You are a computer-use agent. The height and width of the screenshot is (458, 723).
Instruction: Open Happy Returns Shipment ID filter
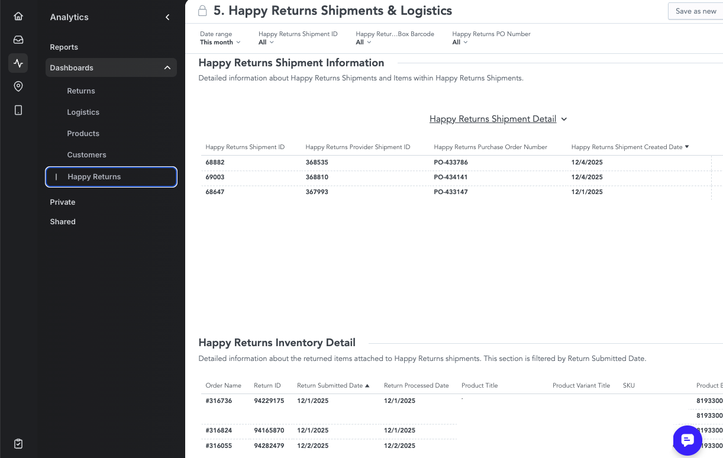click(266, 42)
